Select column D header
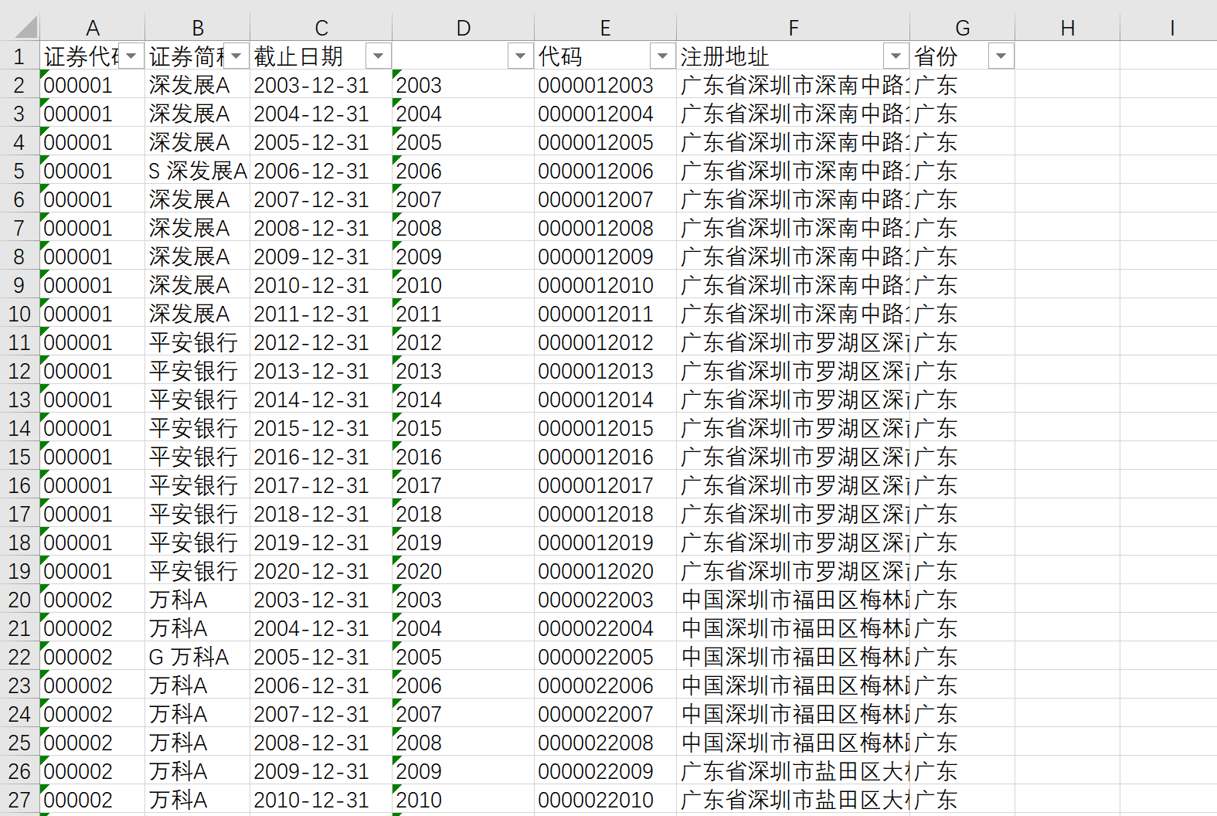 [x=464, y=28]
